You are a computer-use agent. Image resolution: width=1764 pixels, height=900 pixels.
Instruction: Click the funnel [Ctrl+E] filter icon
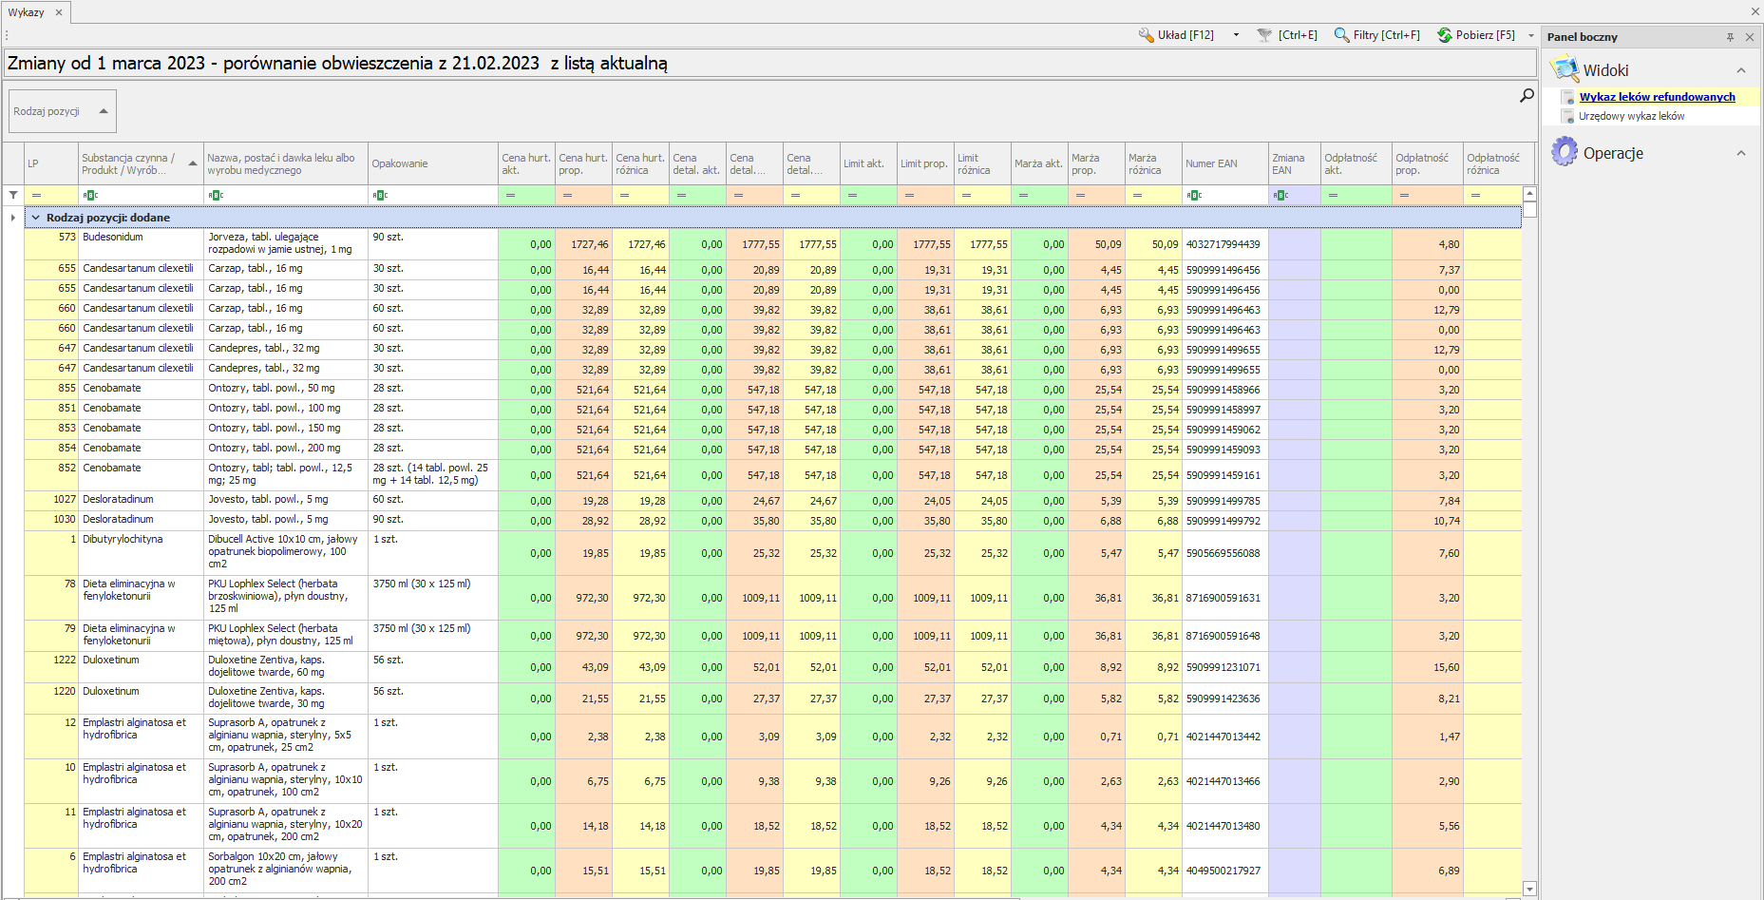coord(1264,35)
